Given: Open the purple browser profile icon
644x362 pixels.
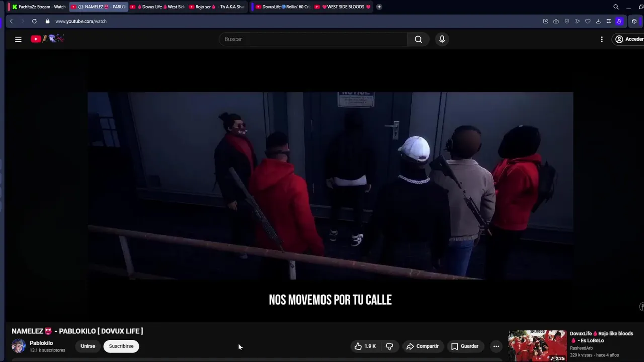Looking at the screenshot, I should coord(619,21).
